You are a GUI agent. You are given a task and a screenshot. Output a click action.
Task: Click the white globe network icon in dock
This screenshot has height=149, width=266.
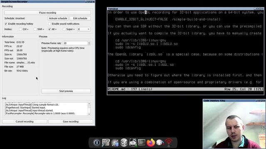tap(160, 142)
